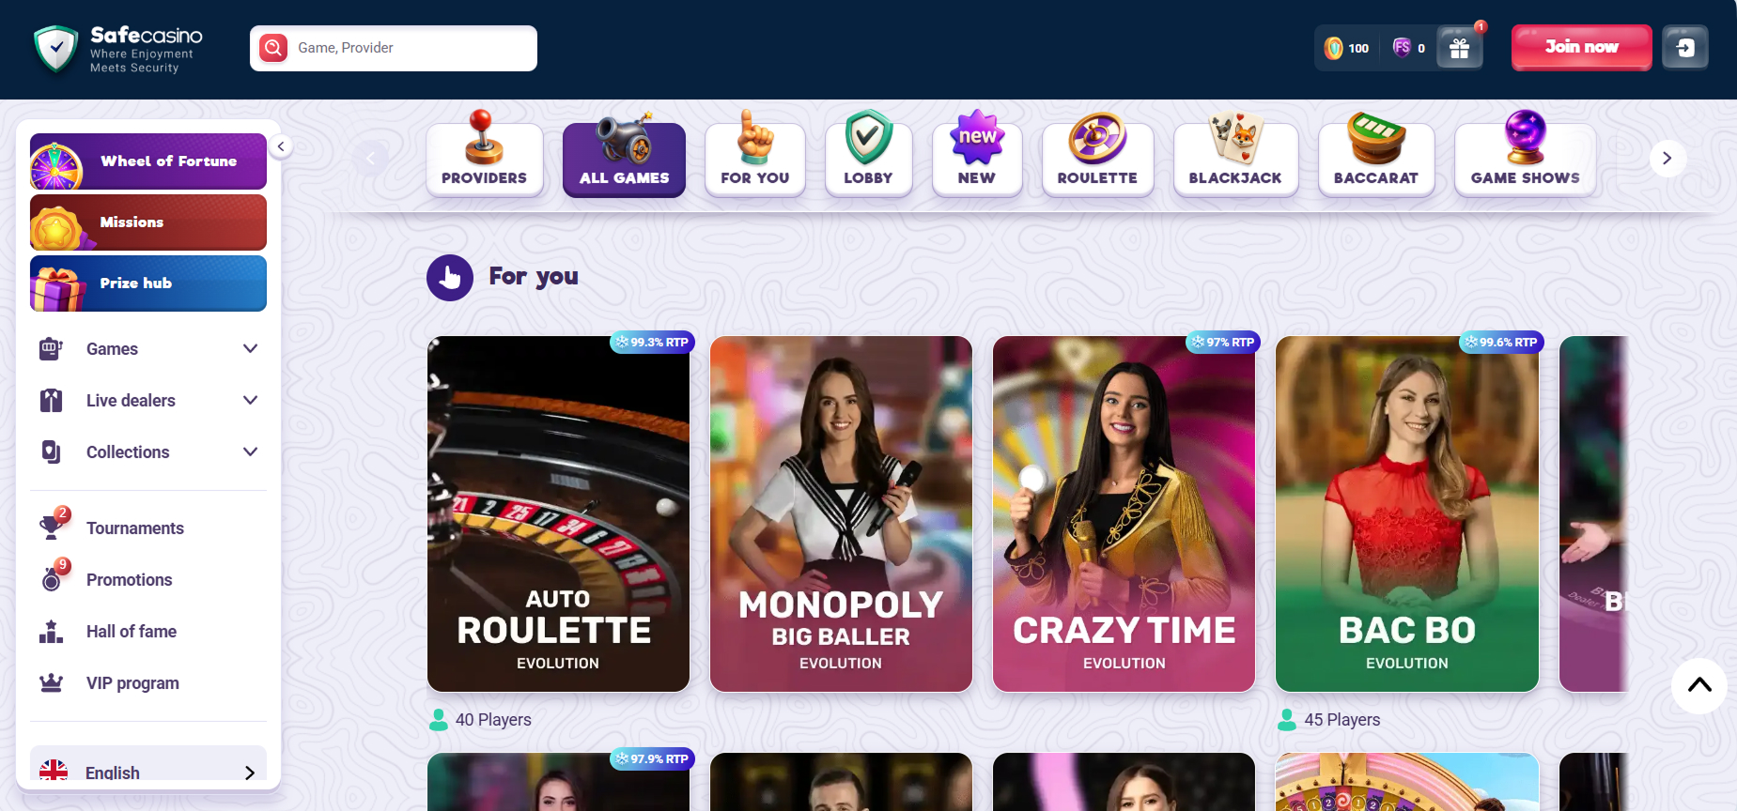Open the Crazy Time game thumbnail
The width and height of the screenshot is (1737, 811).
tap(1124, 514)
